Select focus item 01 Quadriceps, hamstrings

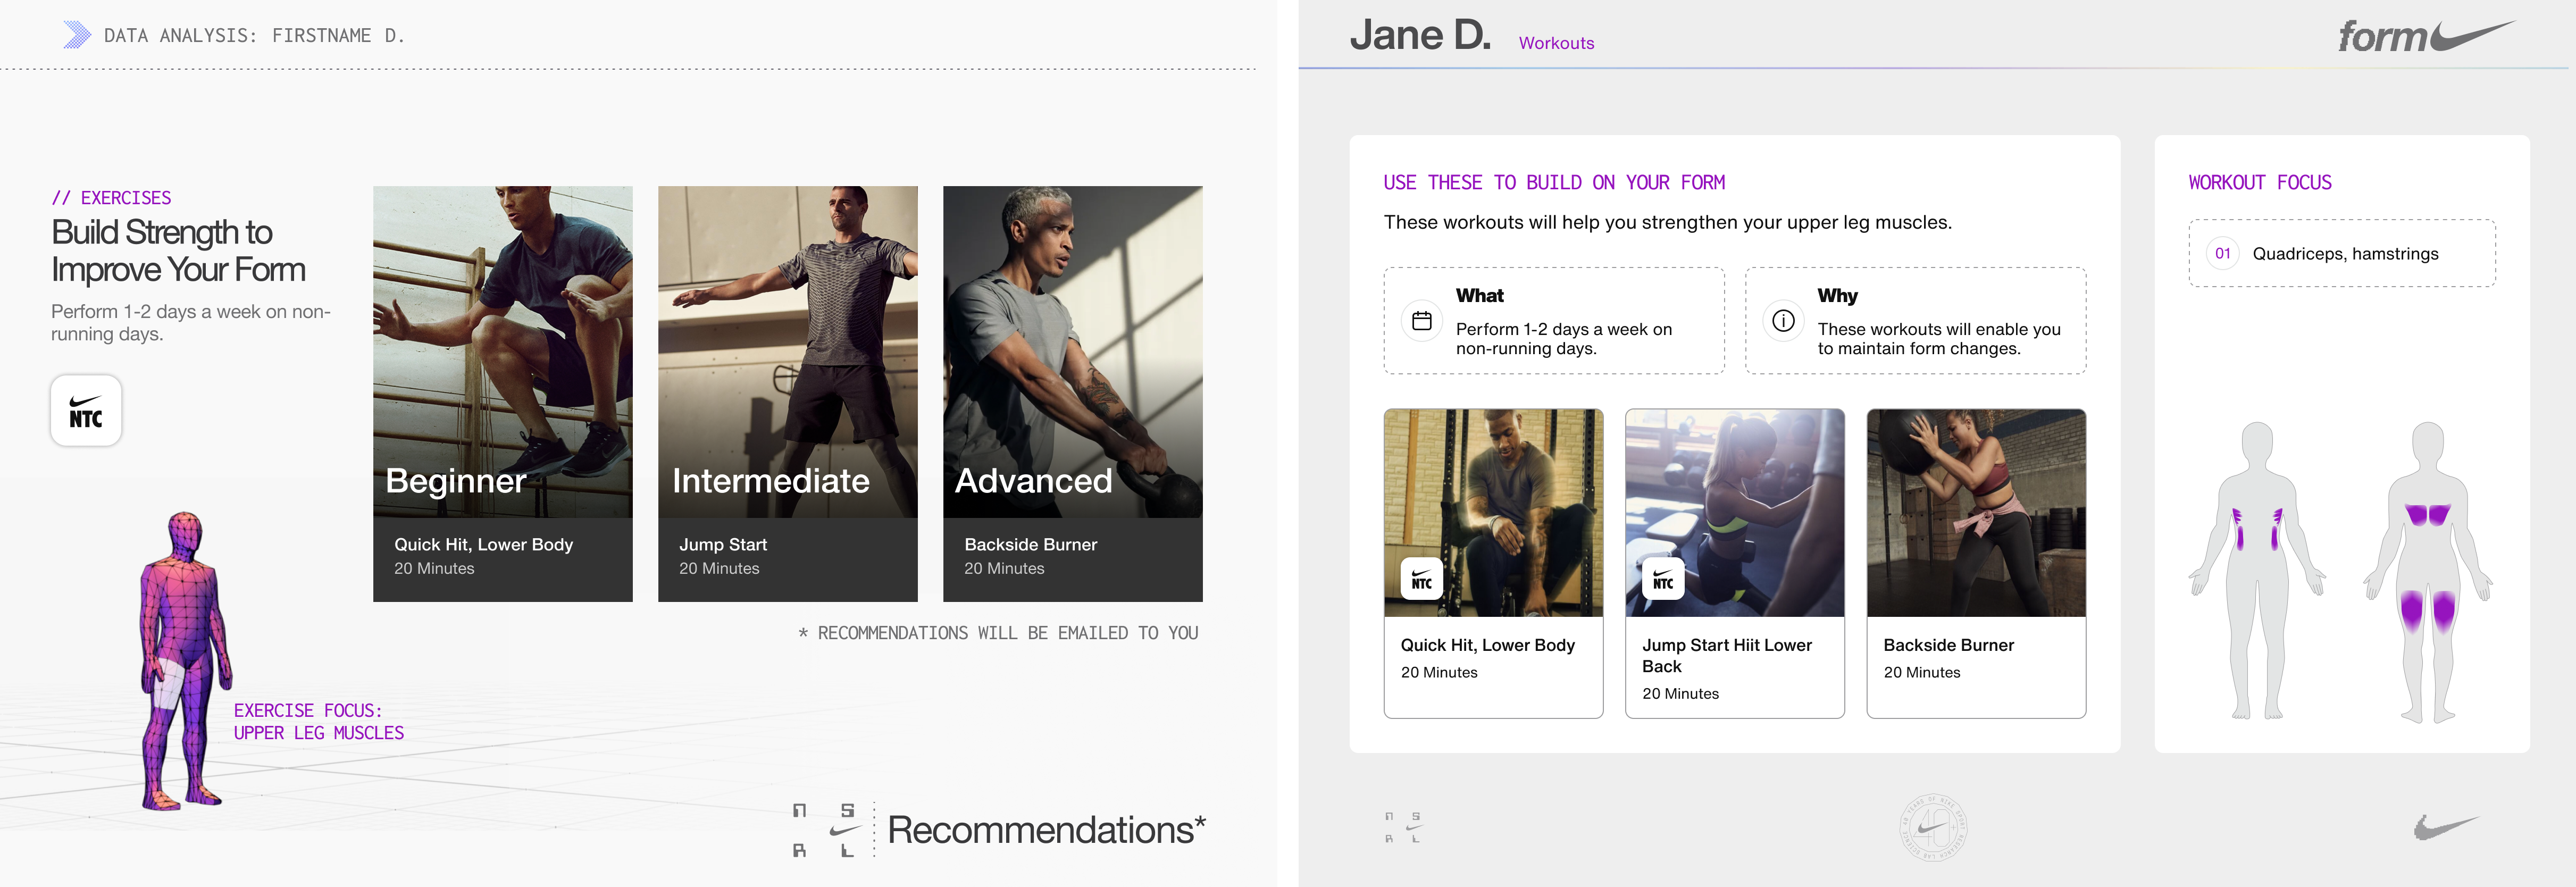[2342, 253]
